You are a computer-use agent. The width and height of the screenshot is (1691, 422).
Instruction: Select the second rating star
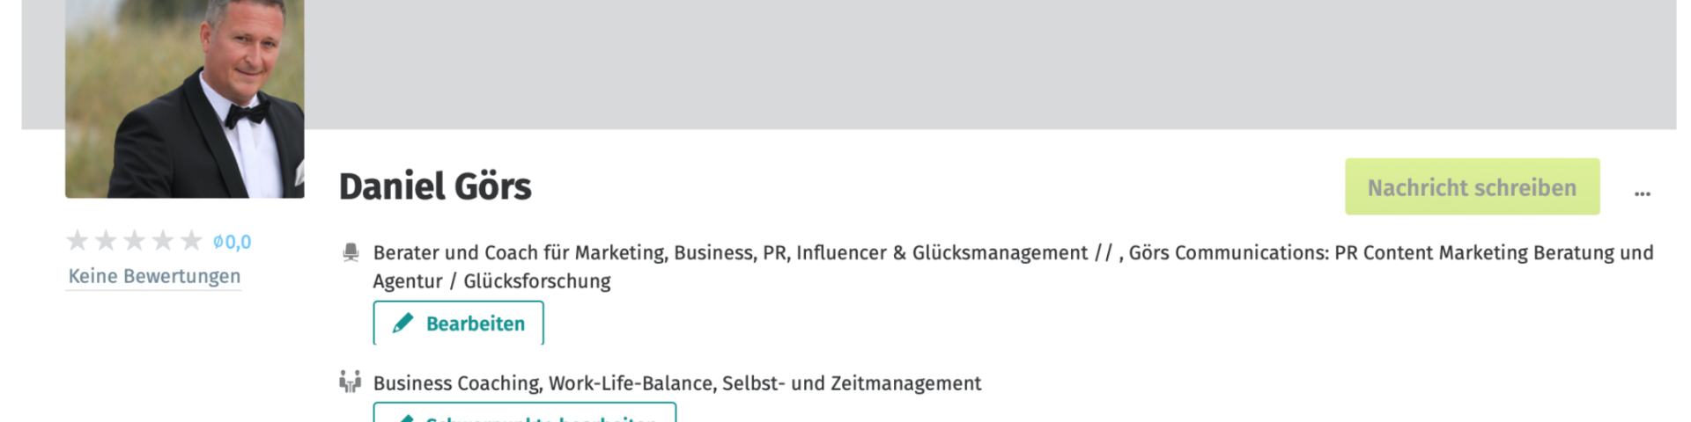(x=106, y=240)
